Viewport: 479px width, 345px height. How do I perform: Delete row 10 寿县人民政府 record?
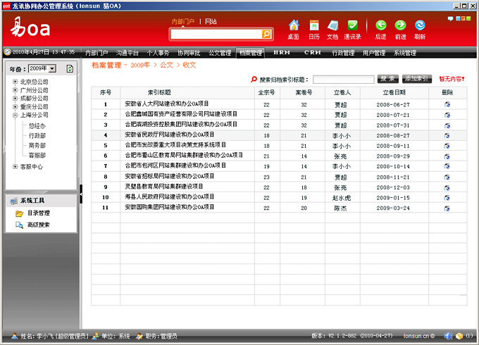(447, 198)
